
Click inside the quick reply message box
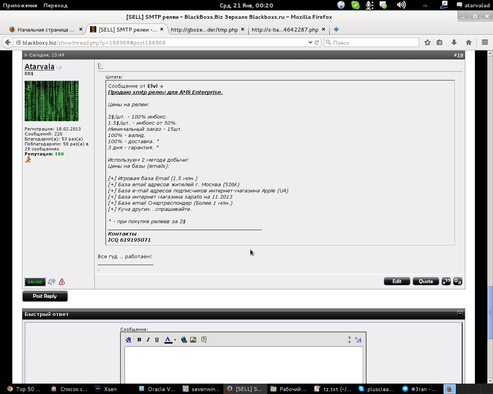coord(243,365)
